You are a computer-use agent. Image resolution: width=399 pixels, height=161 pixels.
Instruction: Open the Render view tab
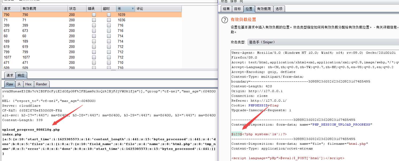(42, 84)
